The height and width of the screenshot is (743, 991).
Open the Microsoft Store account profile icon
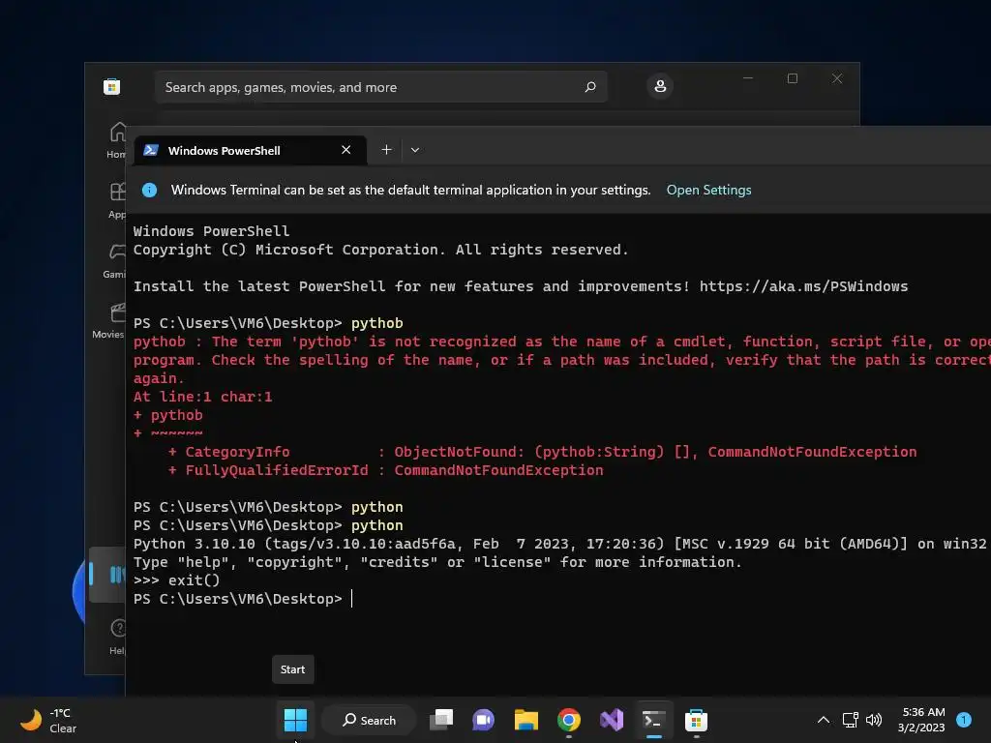pos(660,86)
